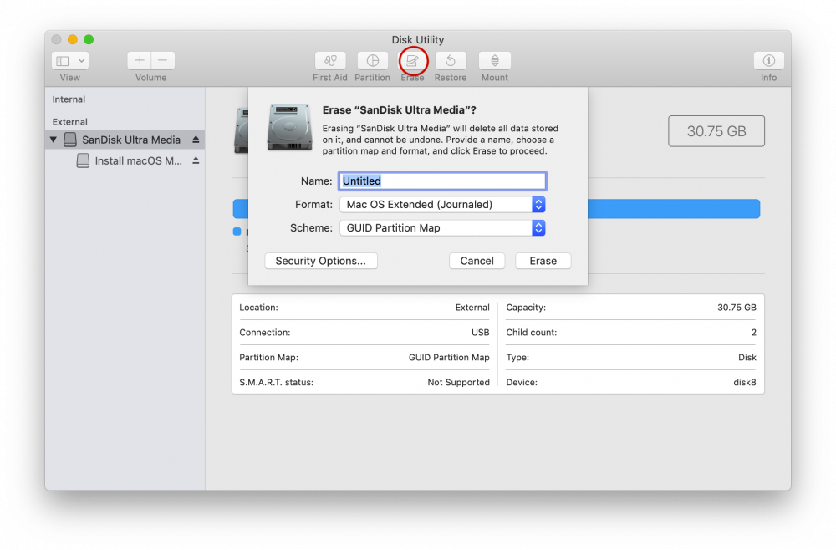Open Security Options dialog
The width and height of the screenshot is (836, 550).
(x=321, y=261)
